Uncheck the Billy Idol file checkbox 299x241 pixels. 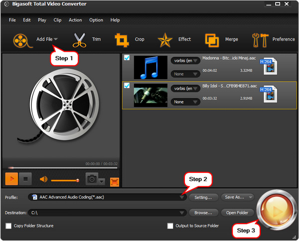click(x=127, y=86)
